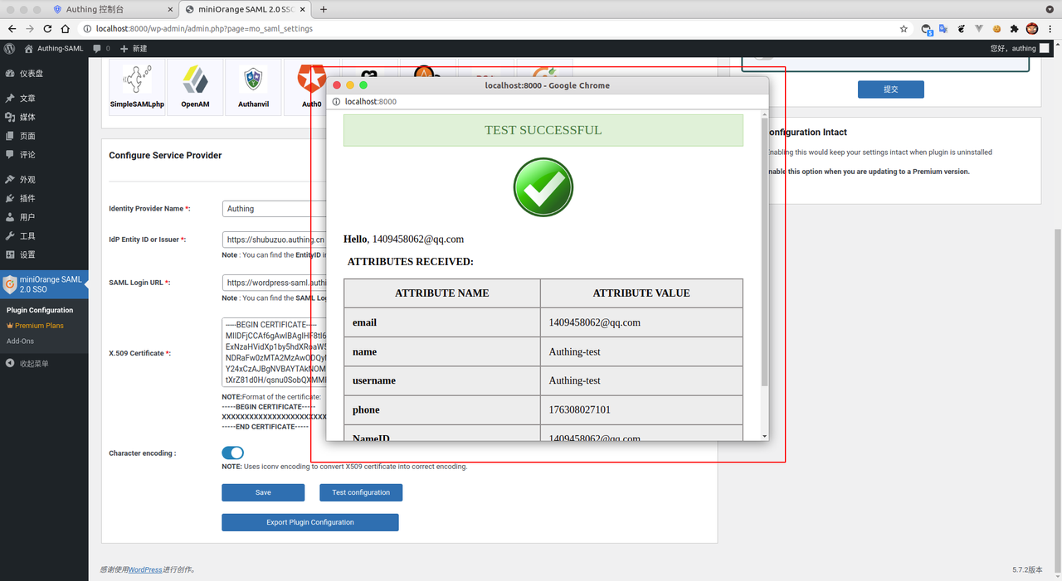Toggle Character encoding switch

pos(233,453)
